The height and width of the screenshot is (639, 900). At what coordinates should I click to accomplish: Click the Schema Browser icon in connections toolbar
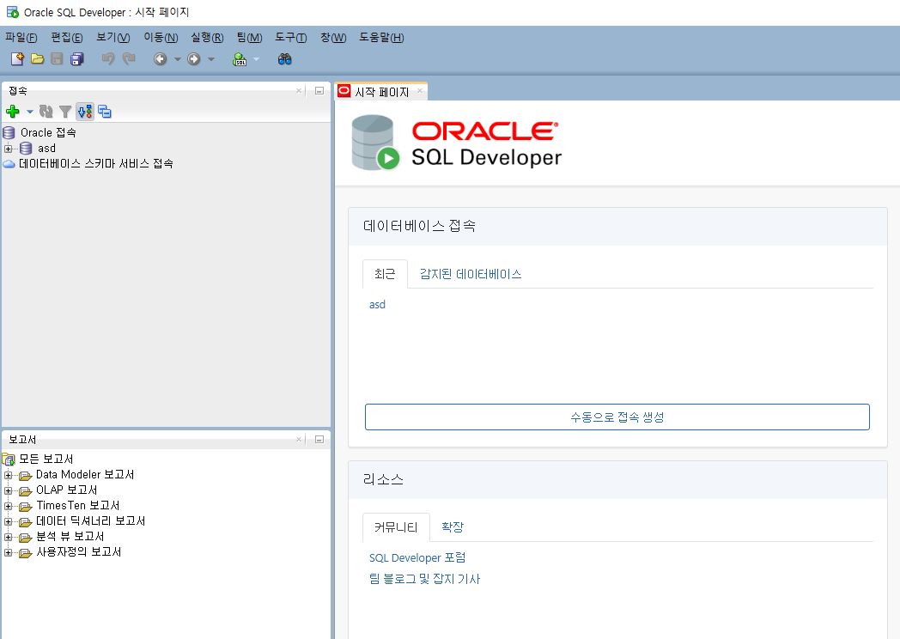coord(105,112)
